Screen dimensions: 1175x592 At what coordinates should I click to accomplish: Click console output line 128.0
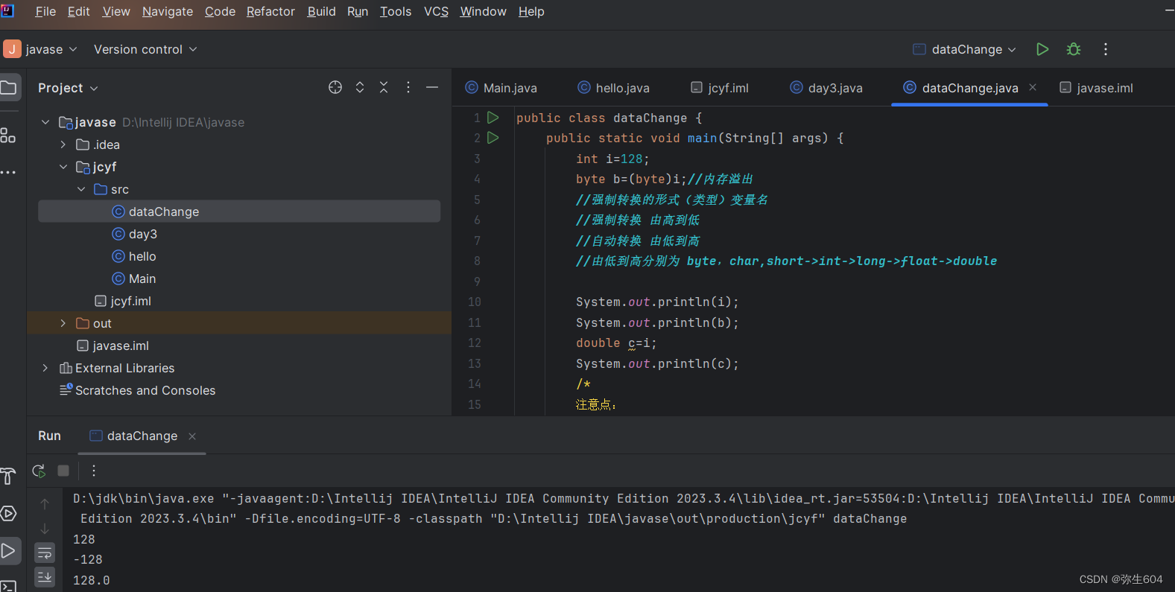click(92, 580)
